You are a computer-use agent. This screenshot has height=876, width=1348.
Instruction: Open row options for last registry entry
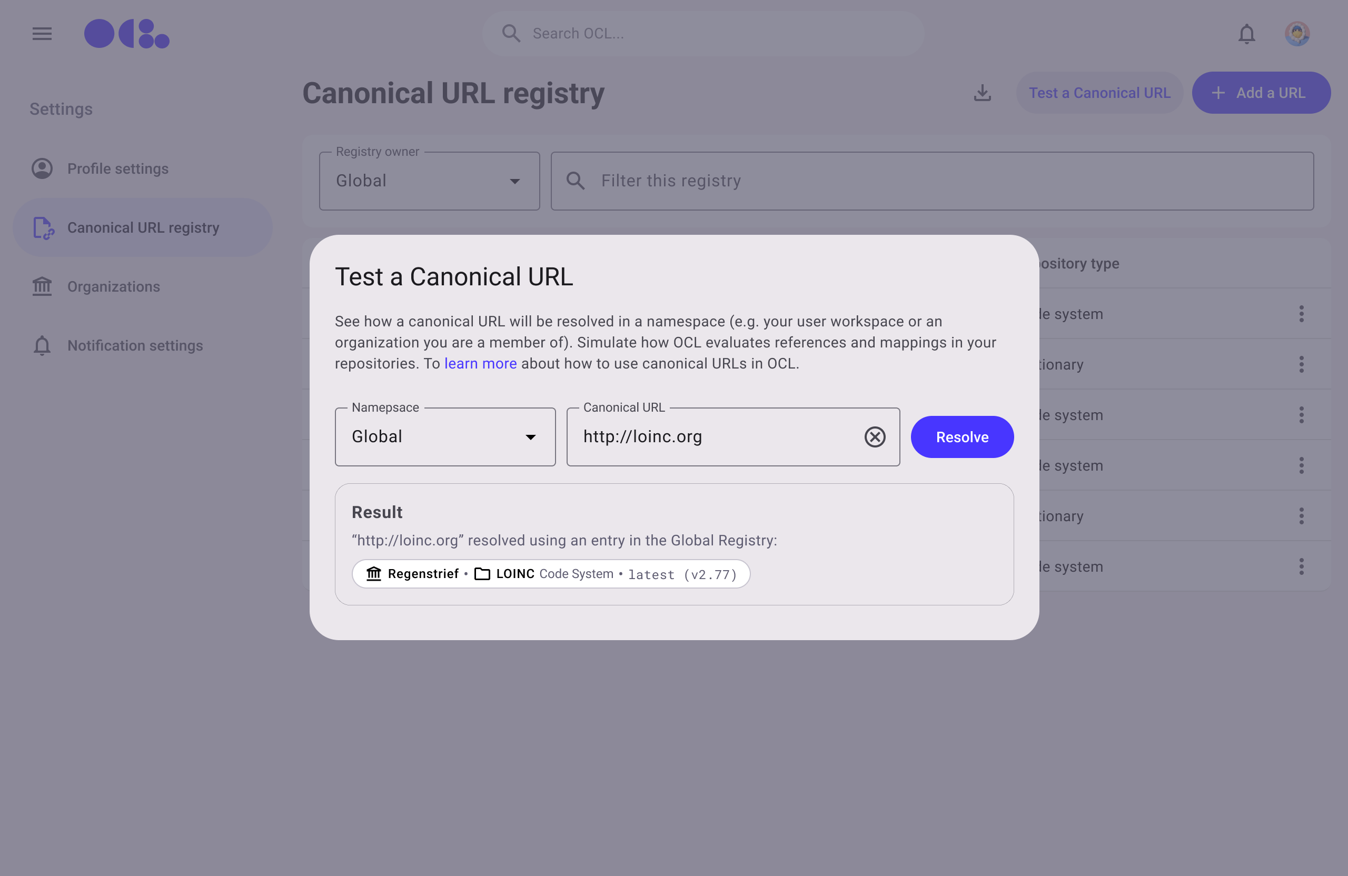(1301, 566)
